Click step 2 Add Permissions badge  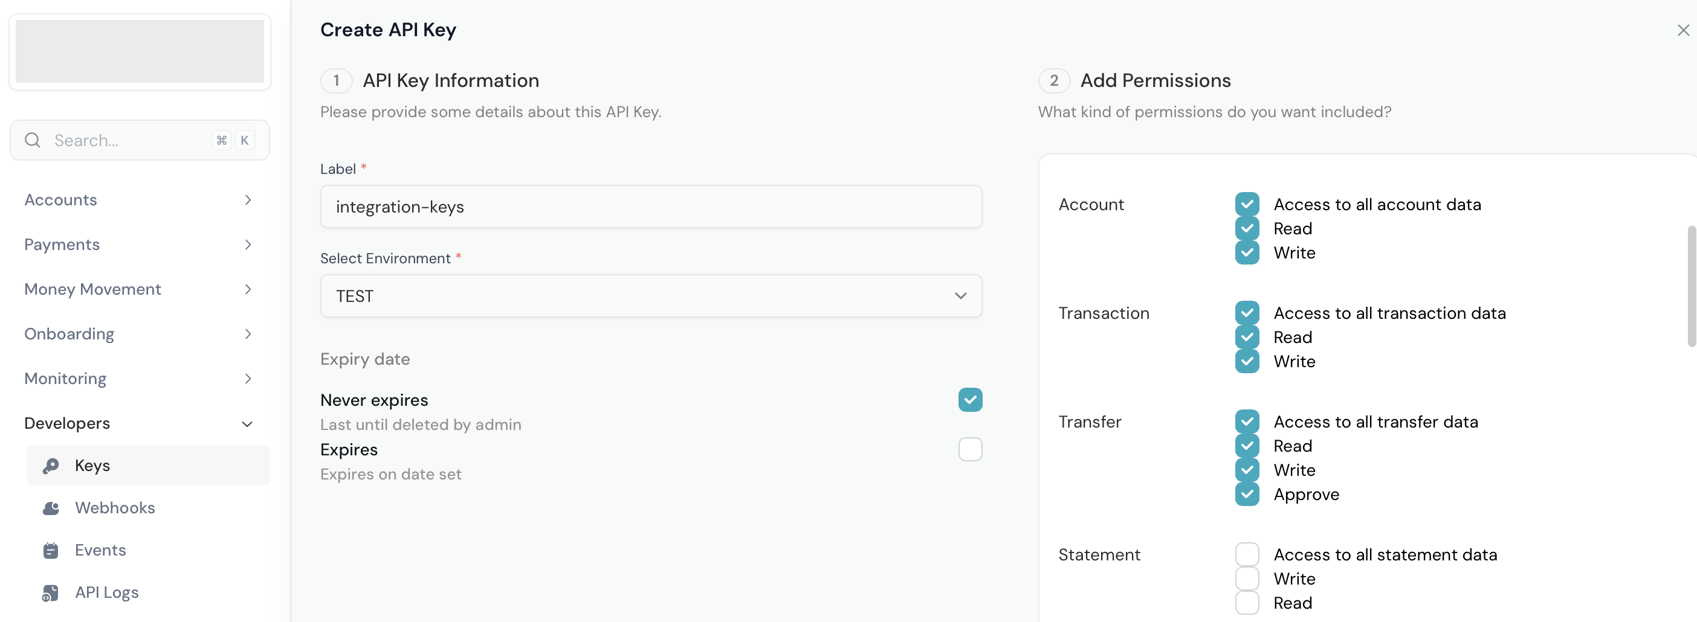coord(1053,80)
